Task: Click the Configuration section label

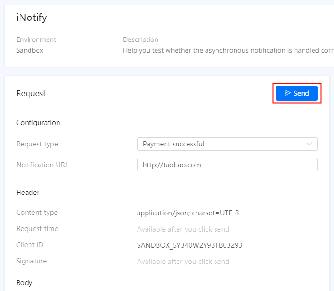Action: click(38, 123)
